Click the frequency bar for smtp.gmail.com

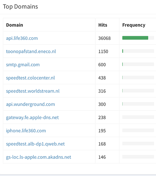[x=138, y=64]
